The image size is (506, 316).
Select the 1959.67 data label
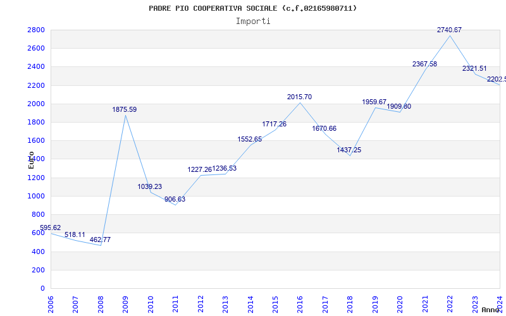[374, 102]
